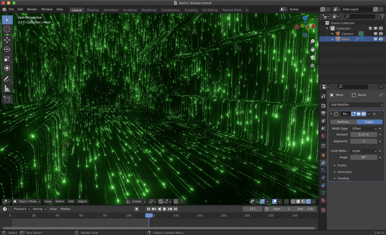
Task: Click the play animation button
Action: tap(165, 209)
